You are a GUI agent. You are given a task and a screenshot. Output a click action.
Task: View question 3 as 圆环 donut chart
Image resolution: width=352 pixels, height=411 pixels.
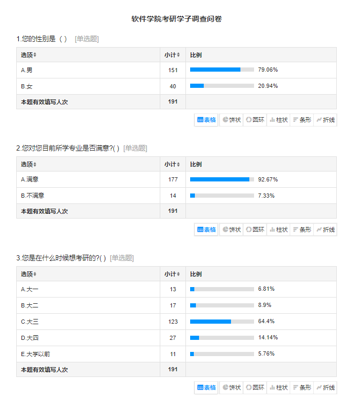255,387
